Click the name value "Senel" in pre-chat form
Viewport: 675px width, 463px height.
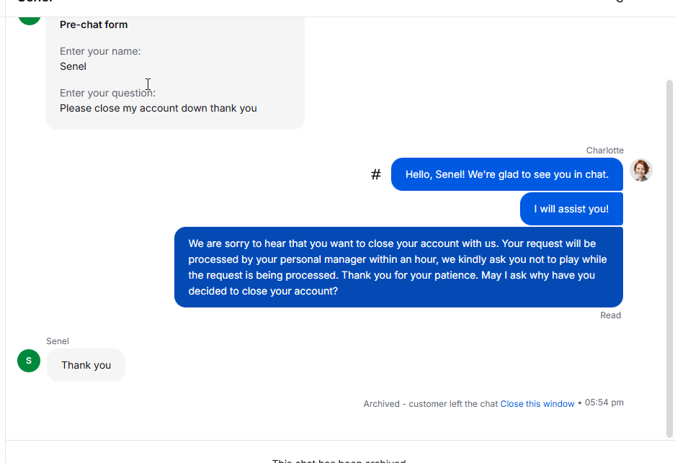(x=73, y=66)
